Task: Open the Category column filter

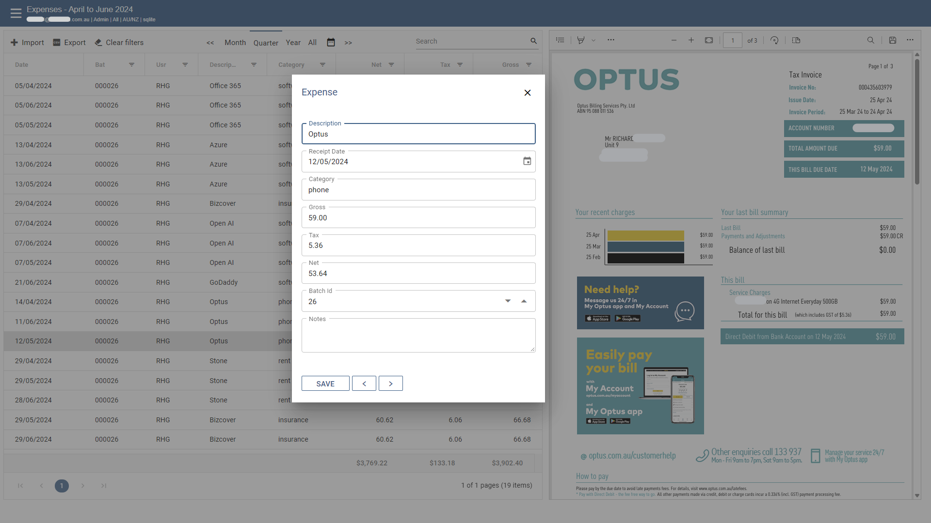Action: 322,64
